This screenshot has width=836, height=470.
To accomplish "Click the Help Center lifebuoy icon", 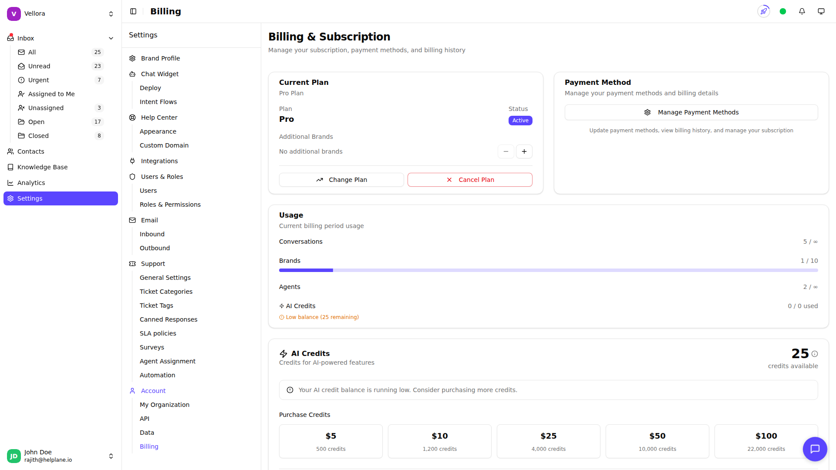I will click(132, 117).
